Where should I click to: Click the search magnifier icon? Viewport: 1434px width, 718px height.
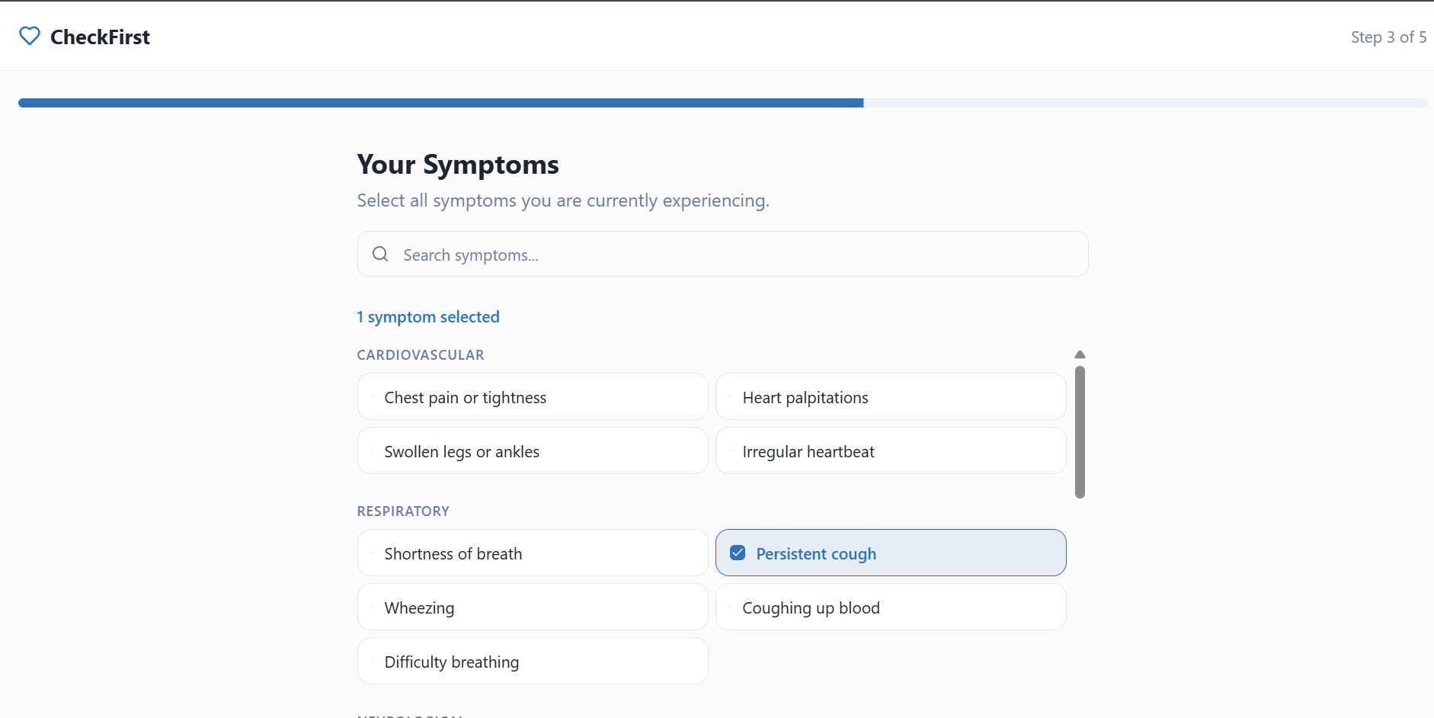(x=380, y=255)
